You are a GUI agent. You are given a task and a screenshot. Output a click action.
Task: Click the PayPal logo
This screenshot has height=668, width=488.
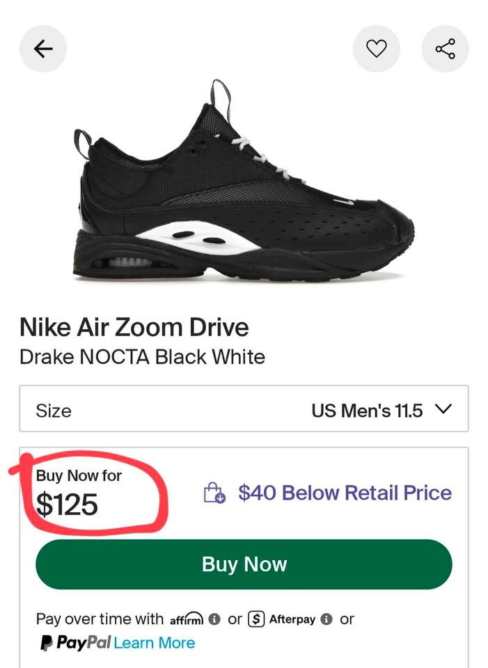(75, 643)
